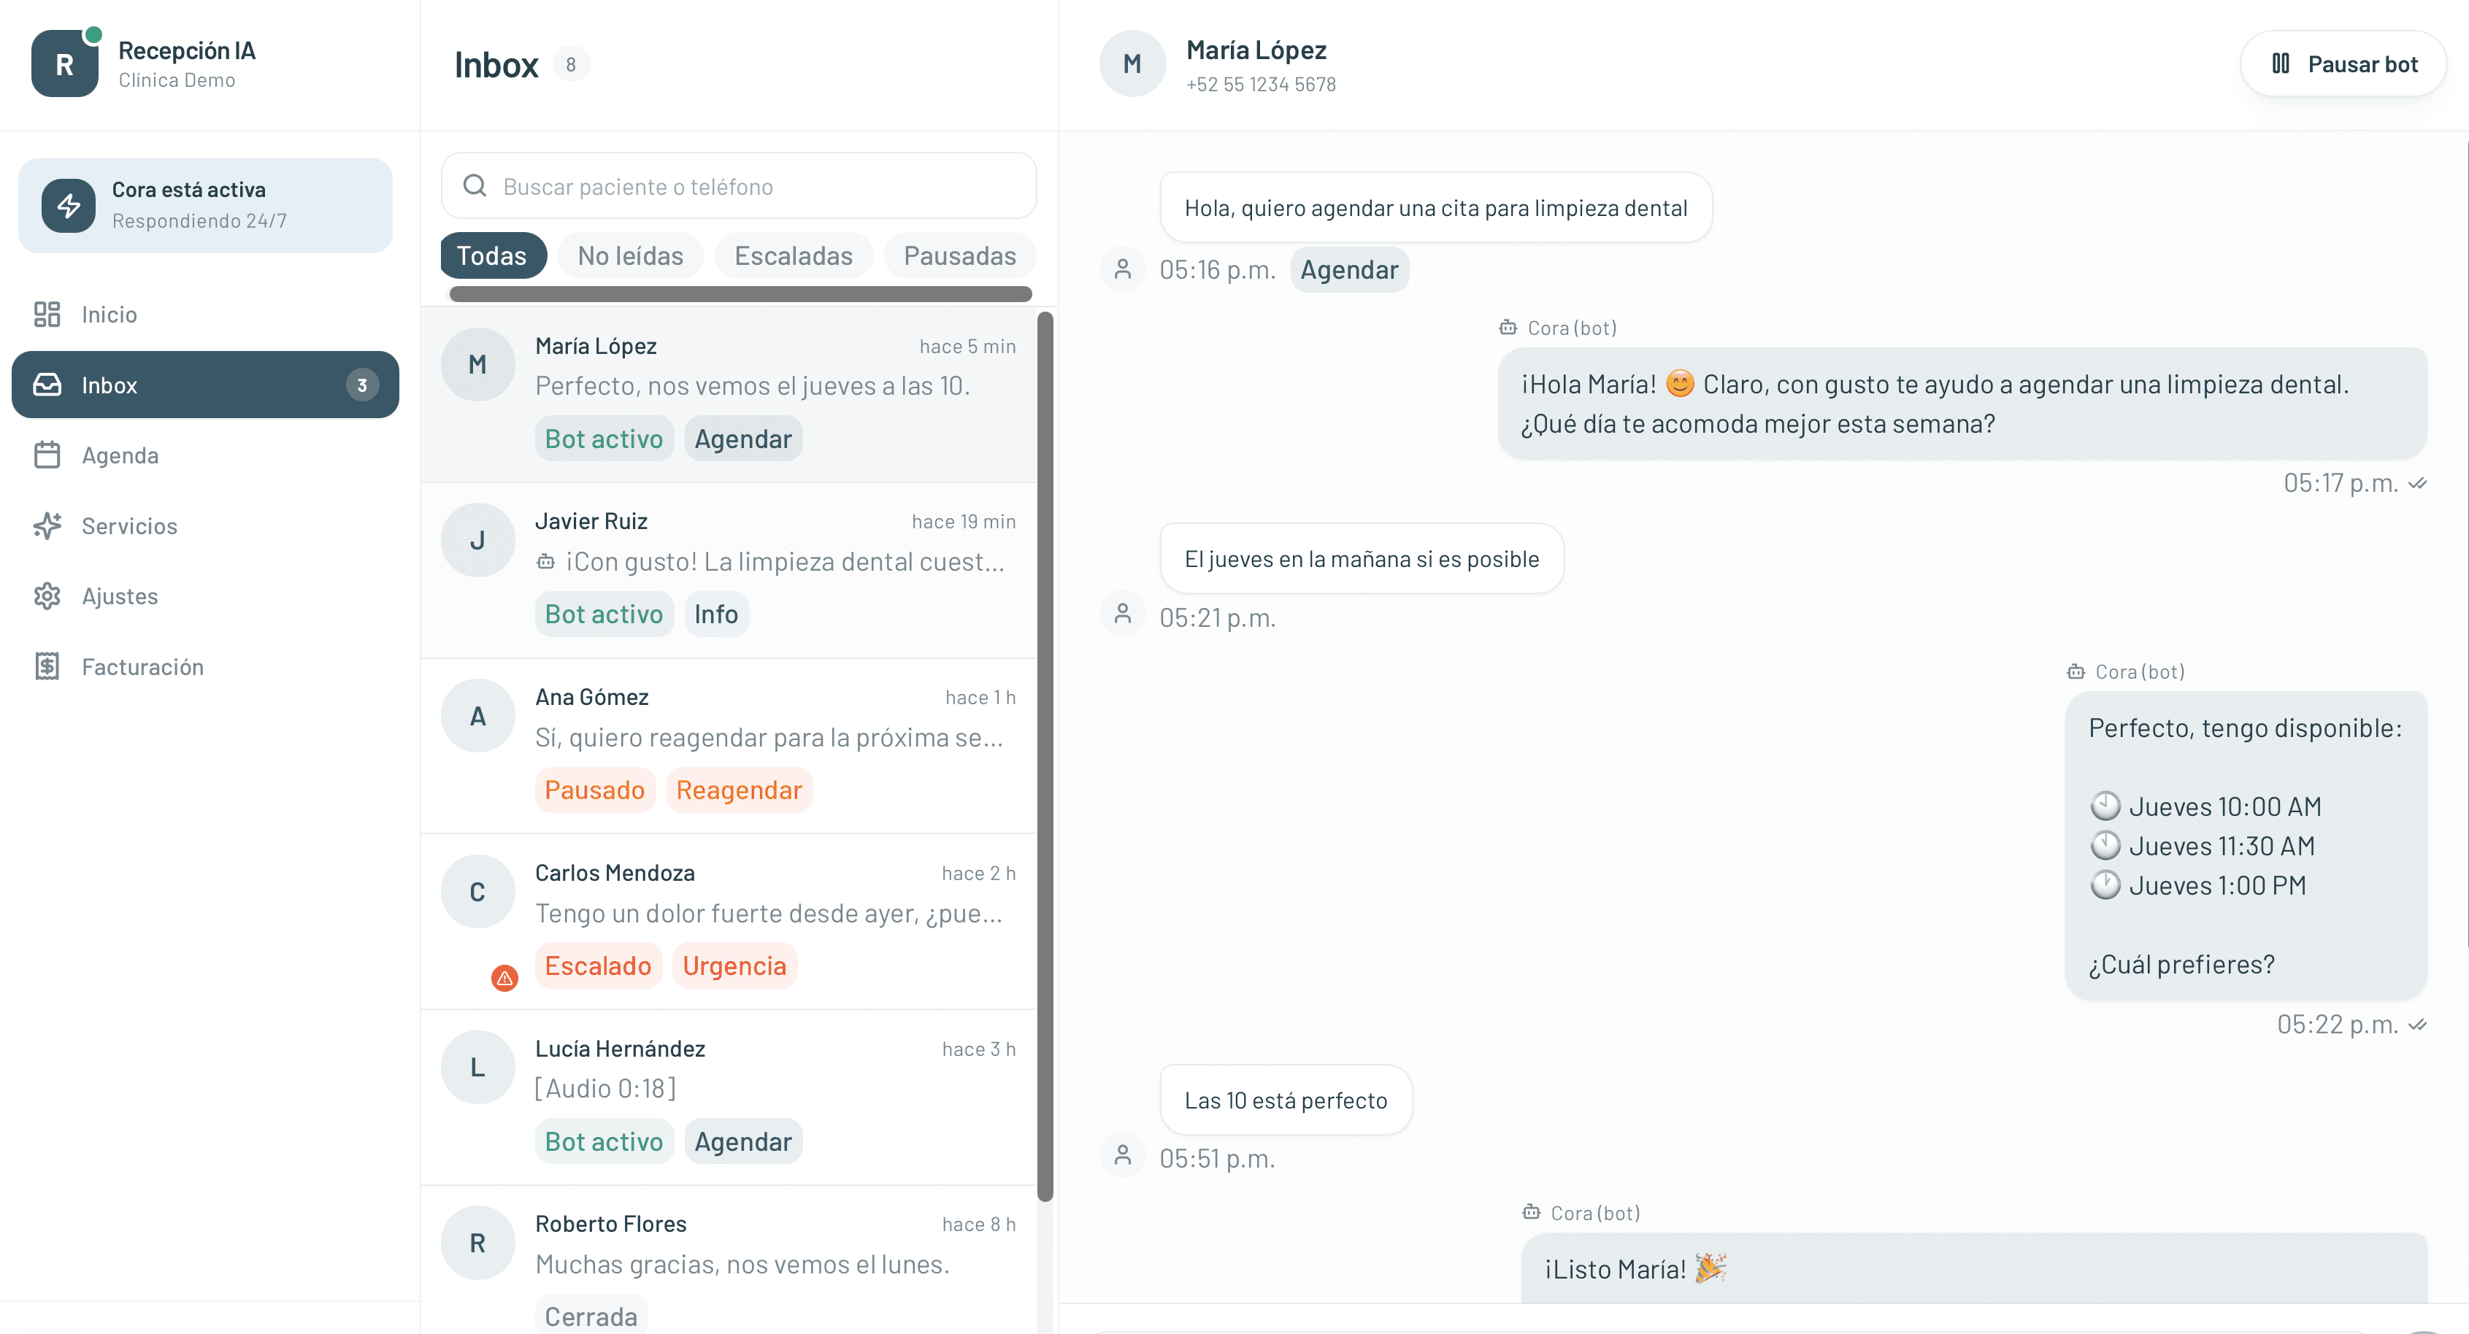
Task: Click the 'hace 19 min' timestamp
Action: point(963,521)
